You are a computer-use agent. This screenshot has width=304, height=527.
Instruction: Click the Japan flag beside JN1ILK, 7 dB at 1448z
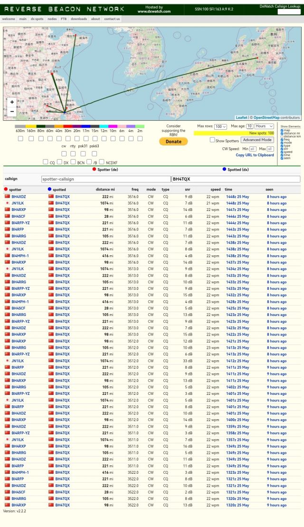pyautogui.click(x=7, y=203)
